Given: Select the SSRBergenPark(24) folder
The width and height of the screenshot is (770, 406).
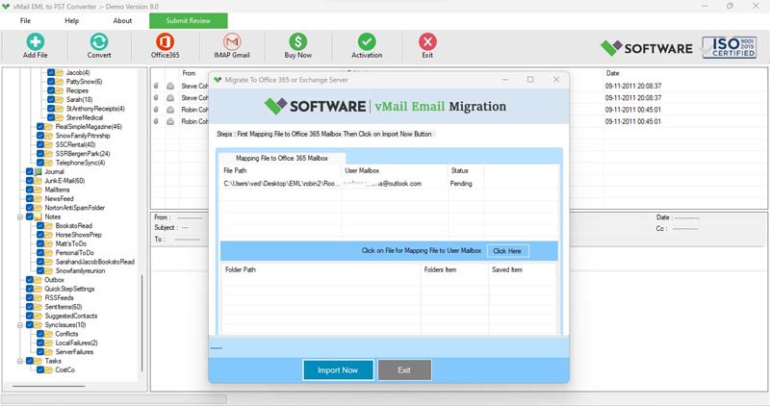Looking at the screenshot, I should pos(83,154).
